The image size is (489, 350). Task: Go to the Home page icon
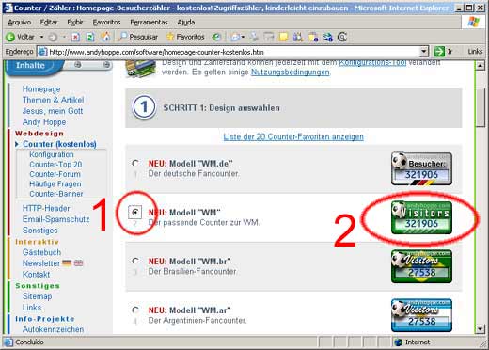coord(105,37)
